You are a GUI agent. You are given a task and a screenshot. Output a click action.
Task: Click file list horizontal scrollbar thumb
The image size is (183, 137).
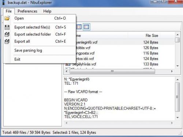coord(112,71)
